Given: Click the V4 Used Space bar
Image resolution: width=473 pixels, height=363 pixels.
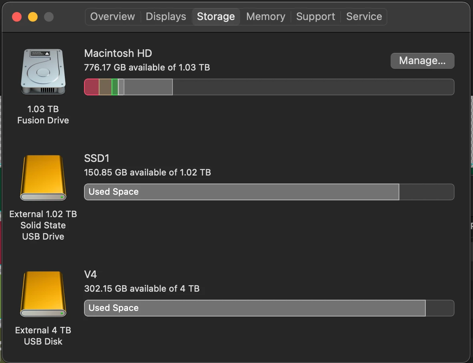Looking at the screenshot, I should 255,308.
